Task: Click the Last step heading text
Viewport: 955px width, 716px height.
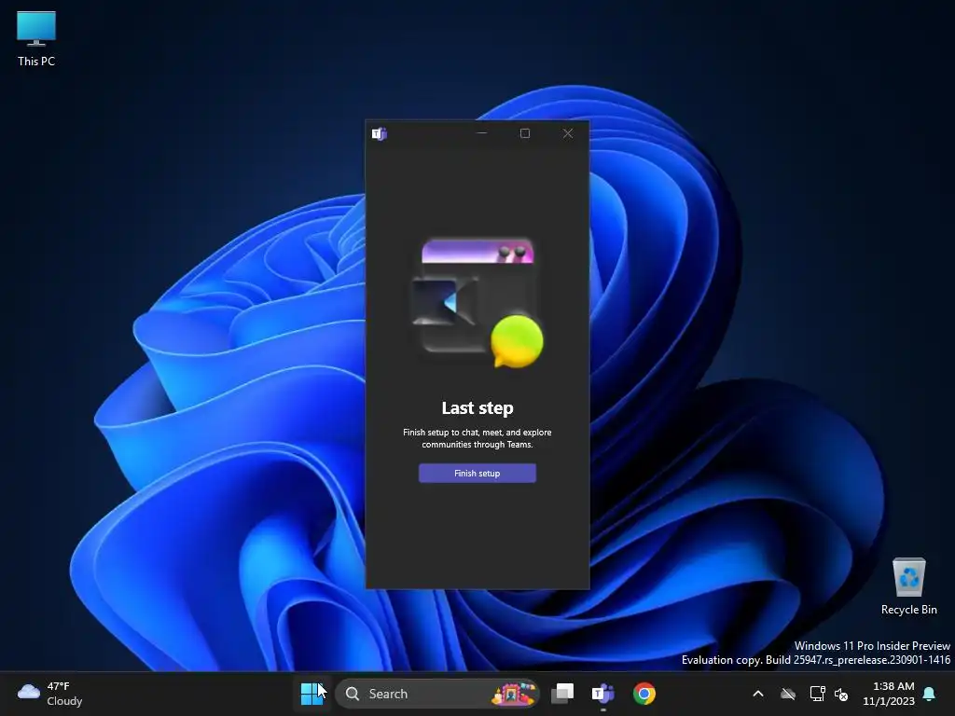Action: (477, 408)
